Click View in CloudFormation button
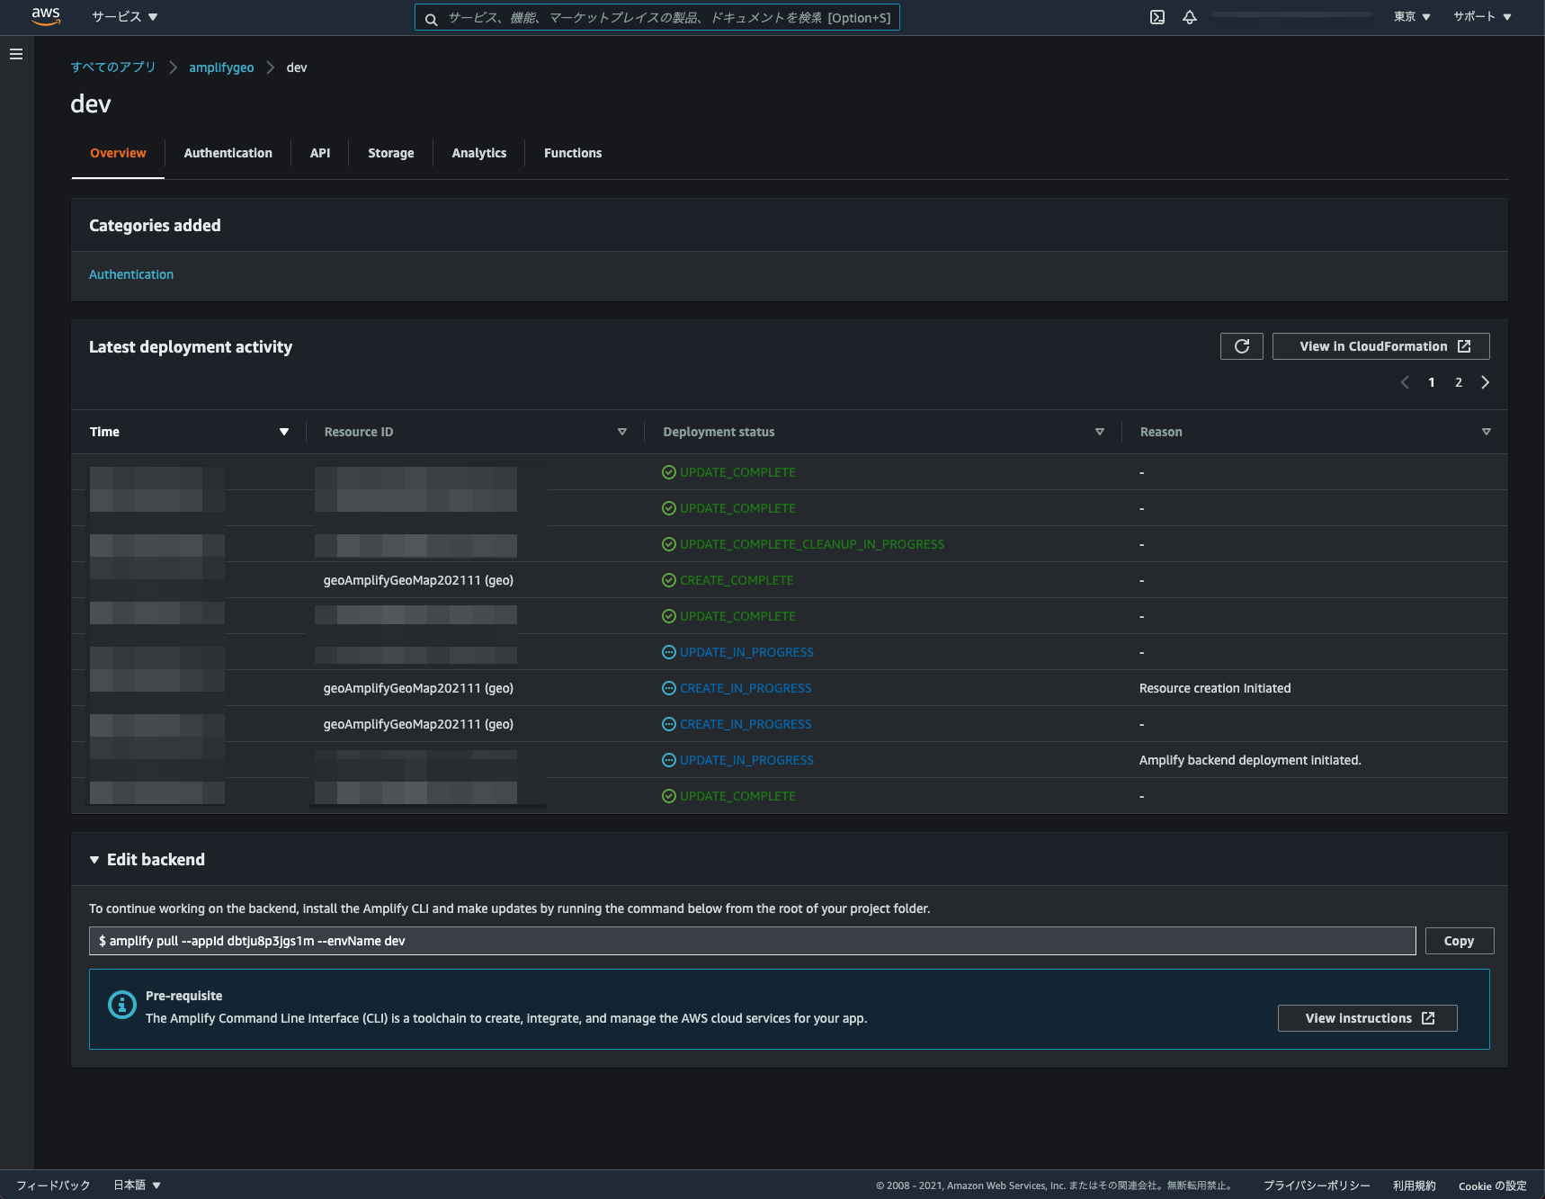Viewport: 1545px width, 1199px height. (x=1381, y=346)
